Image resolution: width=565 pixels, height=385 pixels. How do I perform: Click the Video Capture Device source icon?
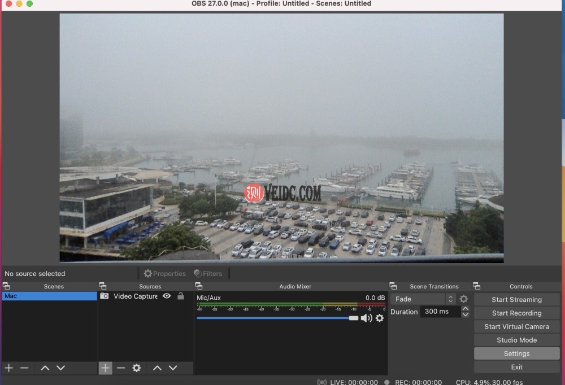point(105,296)
